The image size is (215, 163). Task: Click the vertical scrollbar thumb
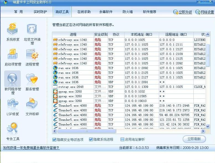[208, 55]
